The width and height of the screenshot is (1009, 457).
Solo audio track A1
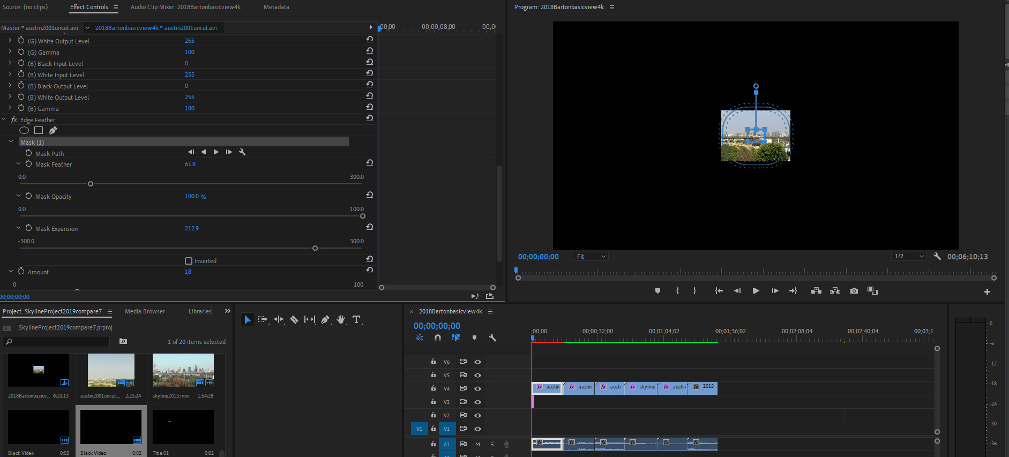tap(492, 444)
